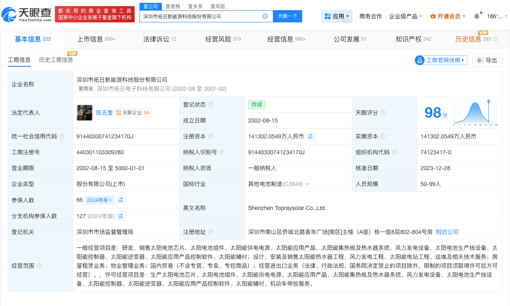The width and height of the screenshot is (510, 306).
Task: Click the help icon next to 天眼评分
Action: click(383, 113)
